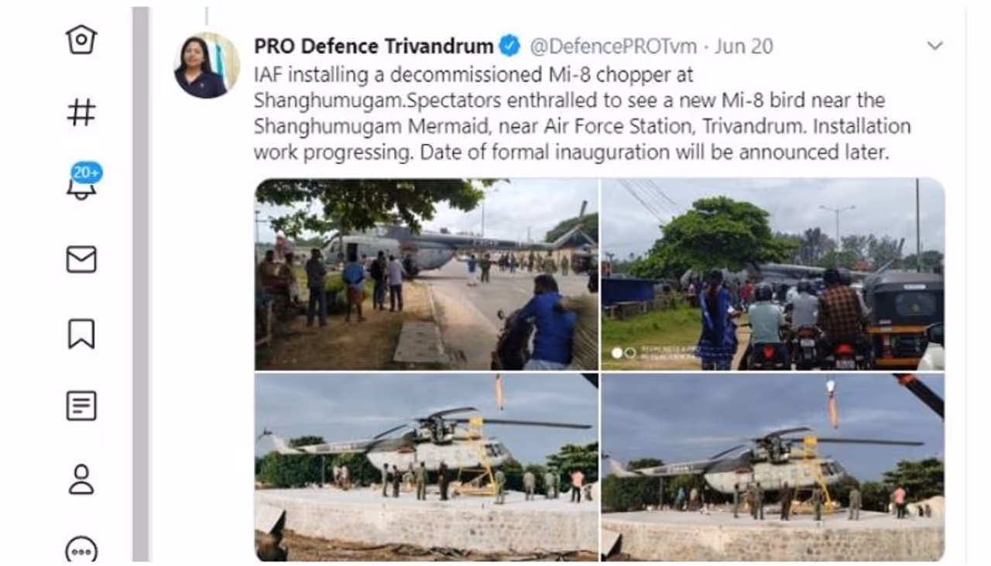The height and width of the screenshot is (566, 991).
Task: Click the PRO Defence Trivandrum avatar photo
Action: coord(206,66)
